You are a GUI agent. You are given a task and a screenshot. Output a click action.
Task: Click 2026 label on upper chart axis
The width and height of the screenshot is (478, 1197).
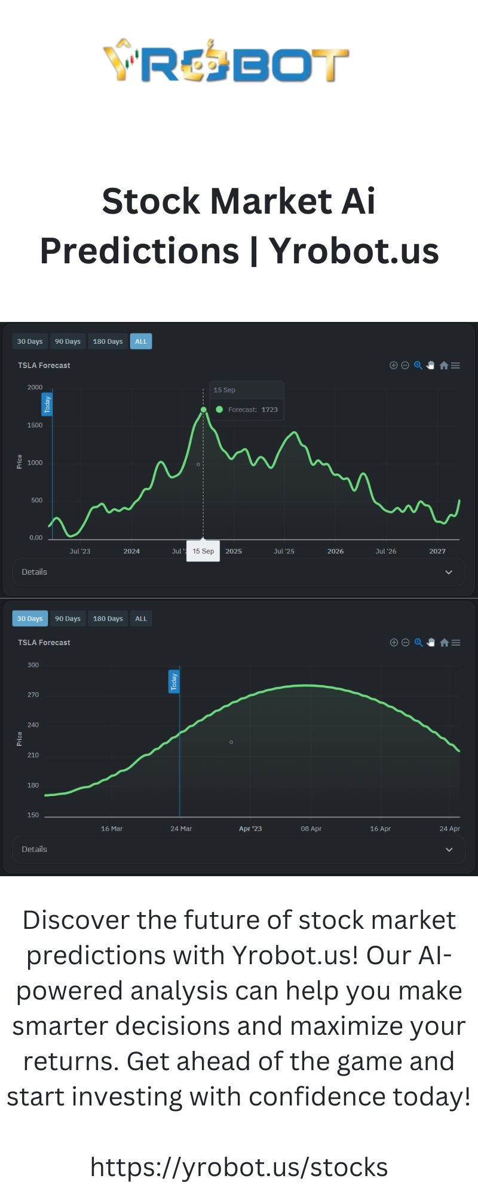coord(335,551)
